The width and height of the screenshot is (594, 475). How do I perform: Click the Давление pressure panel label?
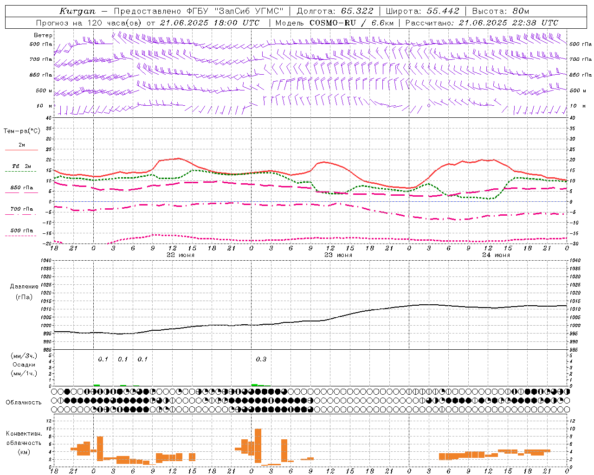pyautogui.click(x=24, y=287)
